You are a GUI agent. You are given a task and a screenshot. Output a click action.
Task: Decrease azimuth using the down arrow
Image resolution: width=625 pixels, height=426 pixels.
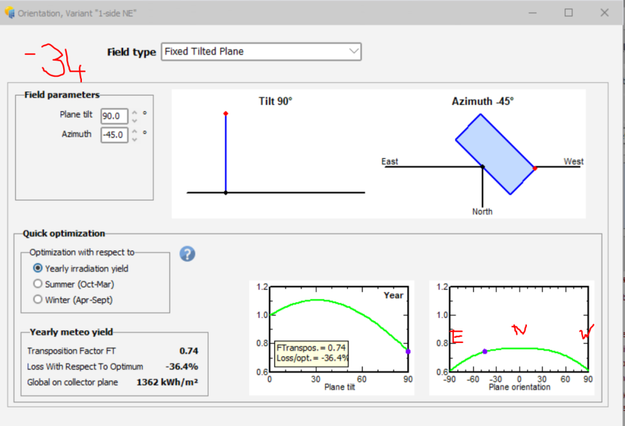coord(134,138)
